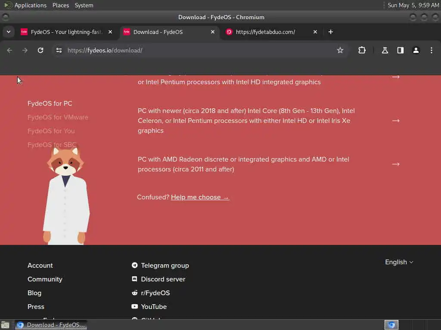Screen dimensions: 441x330
Task: Click arrow for AMD Radeon graphics option
Action: 396,164
